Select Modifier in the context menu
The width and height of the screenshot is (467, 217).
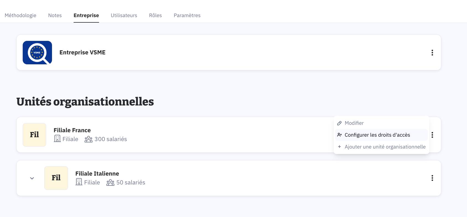(x=354, y=123)
